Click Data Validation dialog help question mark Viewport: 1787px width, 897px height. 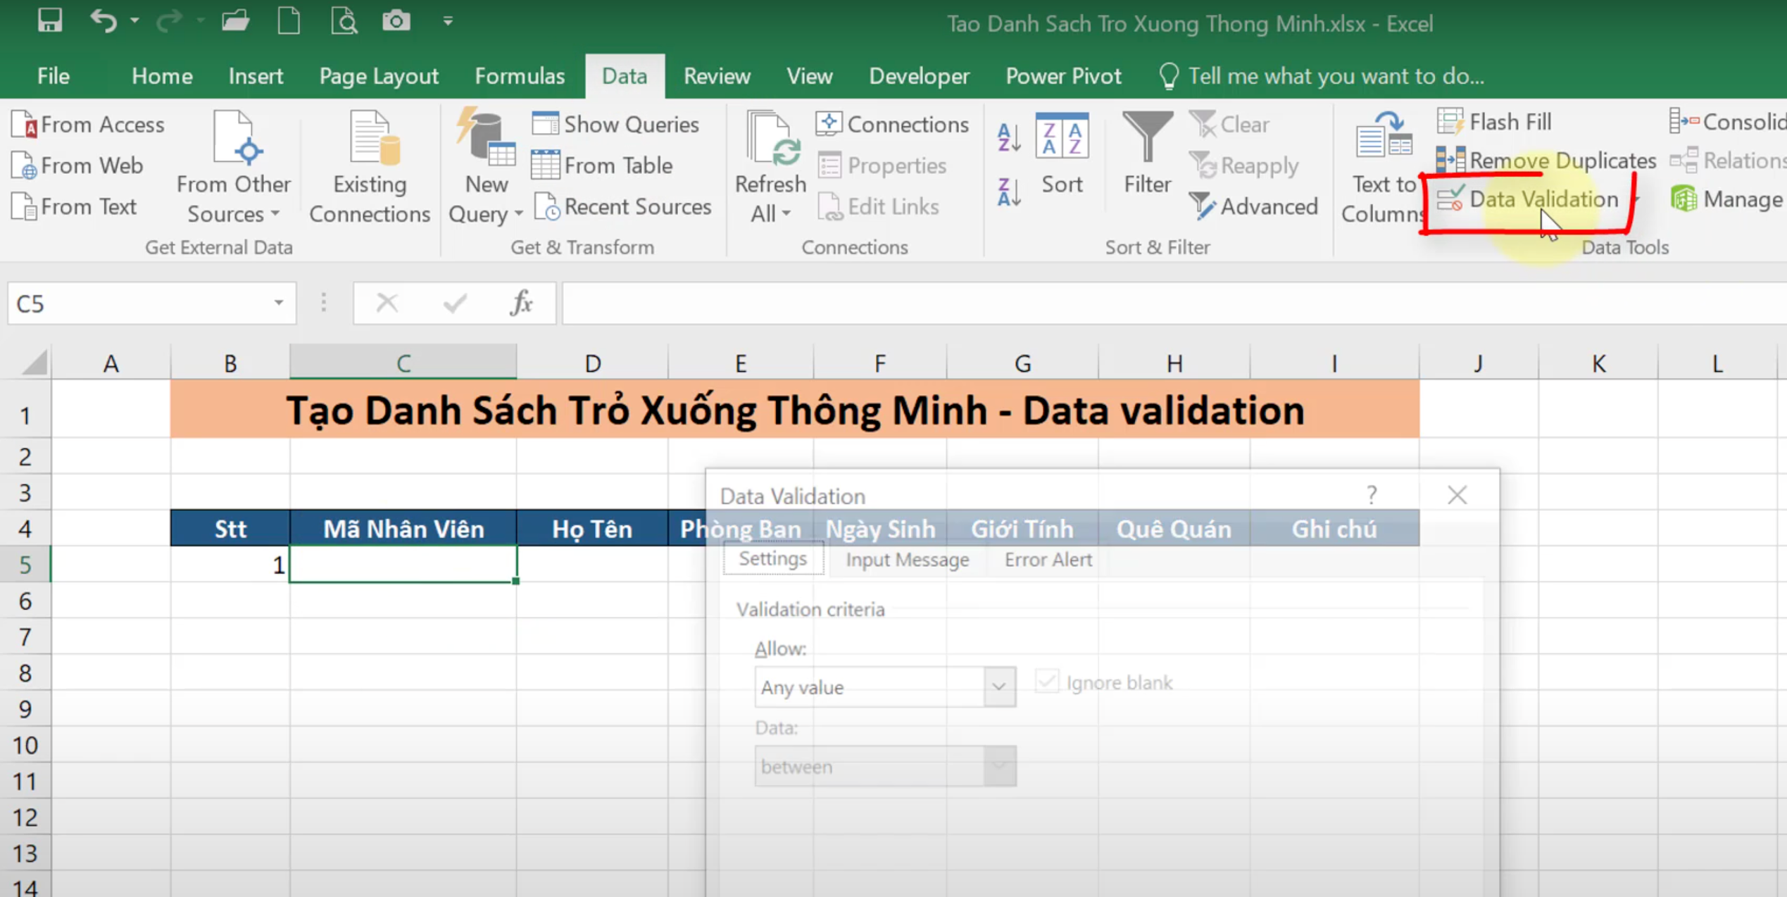[x=1371, y=495]
